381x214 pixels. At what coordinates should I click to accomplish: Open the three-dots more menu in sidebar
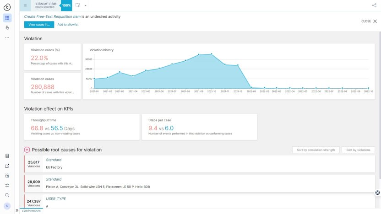coord(7,37)
